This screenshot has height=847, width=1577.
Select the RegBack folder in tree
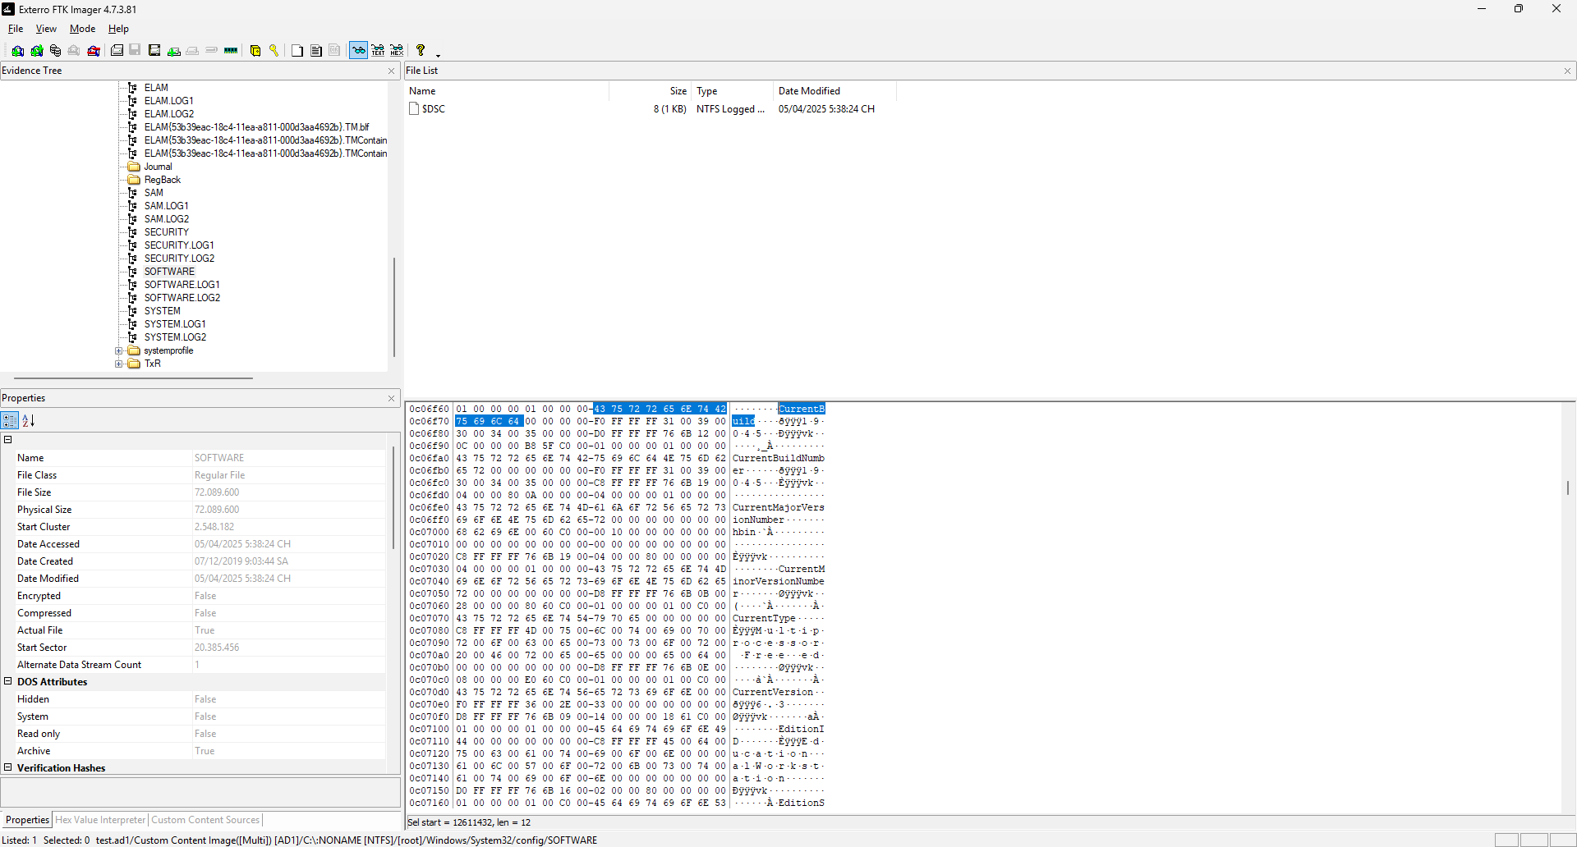[x=162, y=180]
